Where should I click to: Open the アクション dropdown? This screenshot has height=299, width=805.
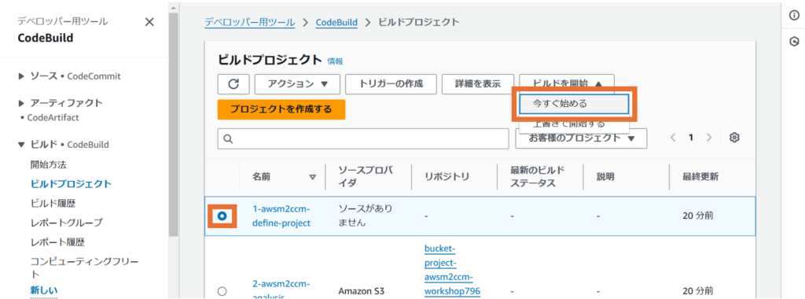(297, 84)
